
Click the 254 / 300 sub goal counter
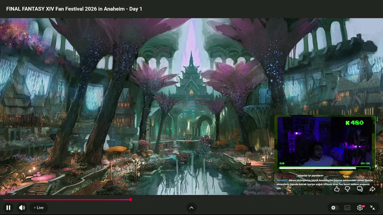(x=365, y=163)
